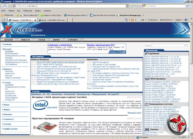This screenshot has height=139, width=193.
Task: Close the X-DRIVERS.RU tab
Action: point(35,20)
